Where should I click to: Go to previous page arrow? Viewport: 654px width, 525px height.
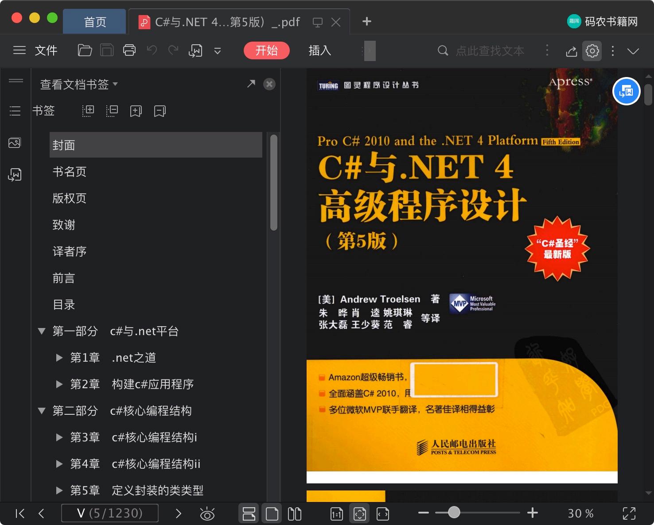point(42,513)
